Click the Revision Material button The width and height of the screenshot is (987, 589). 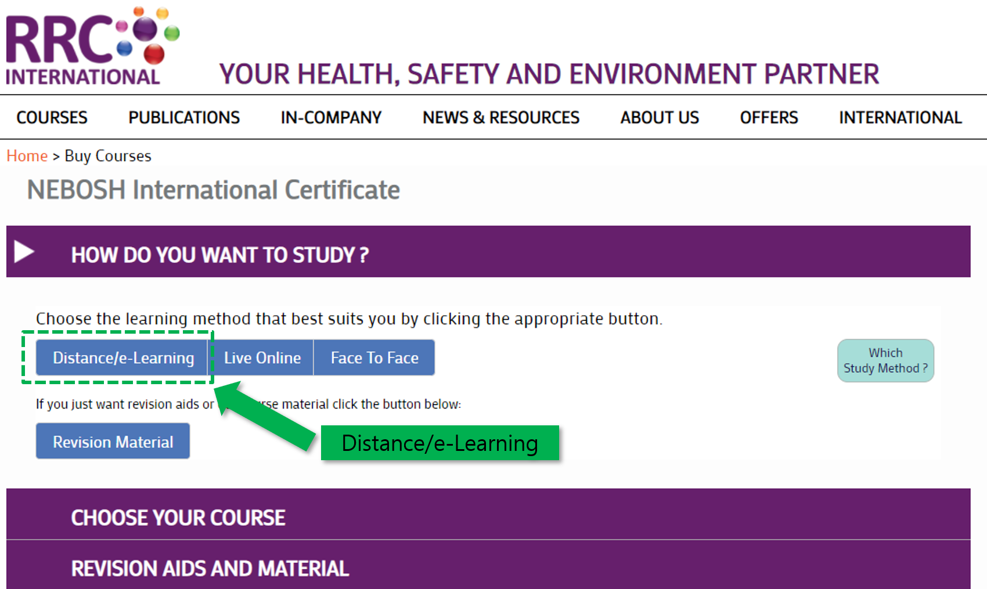[113, 441]
